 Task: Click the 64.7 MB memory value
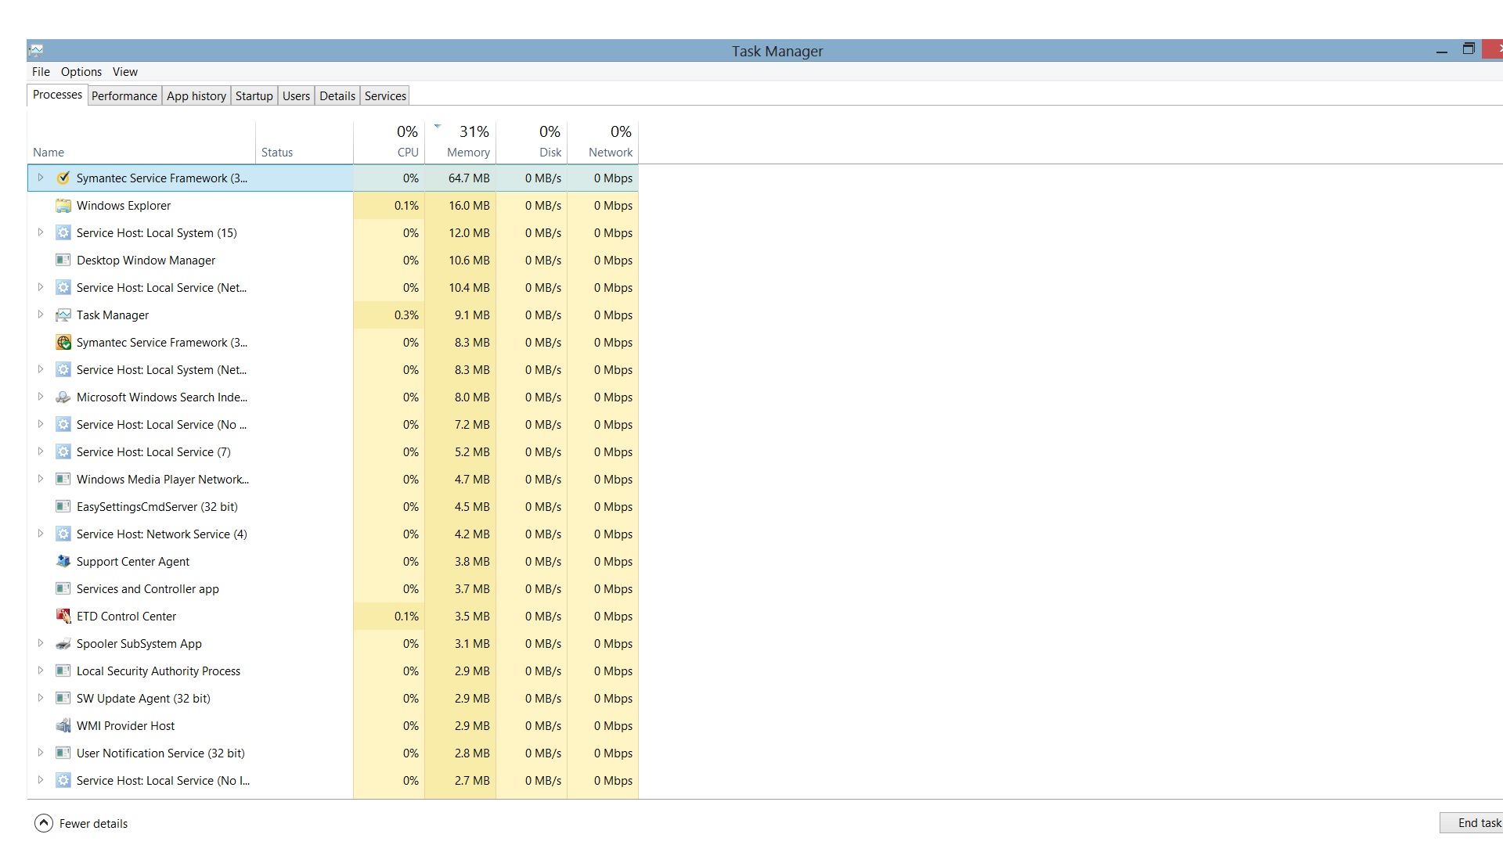[469, 178]
